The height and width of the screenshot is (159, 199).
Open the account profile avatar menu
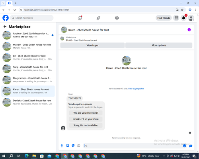click(x=191, y=18)
